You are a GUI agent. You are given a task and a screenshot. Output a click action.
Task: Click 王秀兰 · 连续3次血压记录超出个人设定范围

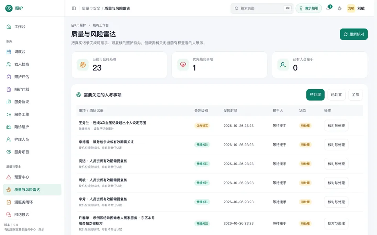[112, 123]
